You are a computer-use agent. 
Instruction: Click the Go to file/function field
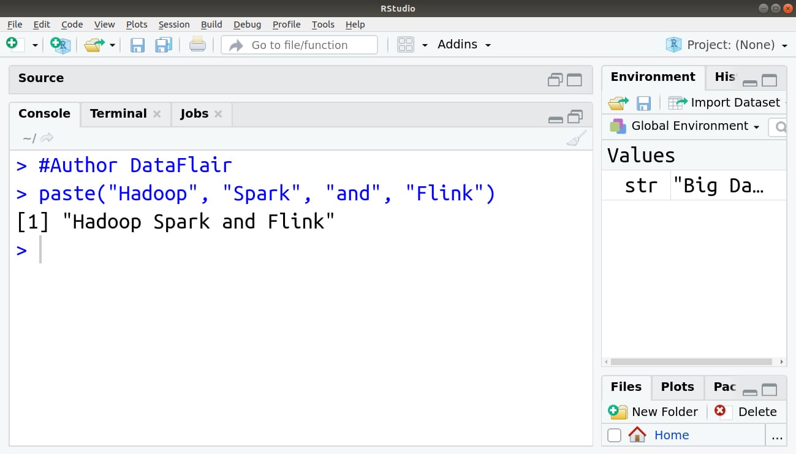299,44
